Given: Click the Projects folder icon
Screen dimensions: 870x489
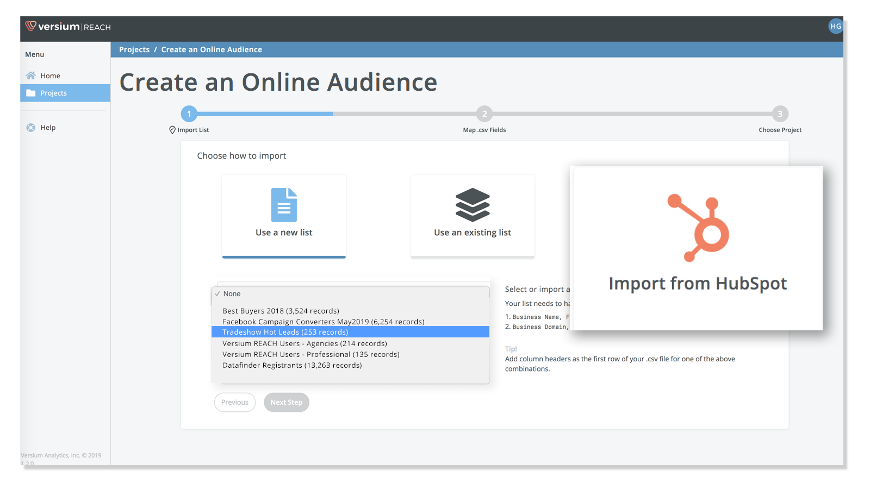Looking at the screenshot, I should click(31, 93).
